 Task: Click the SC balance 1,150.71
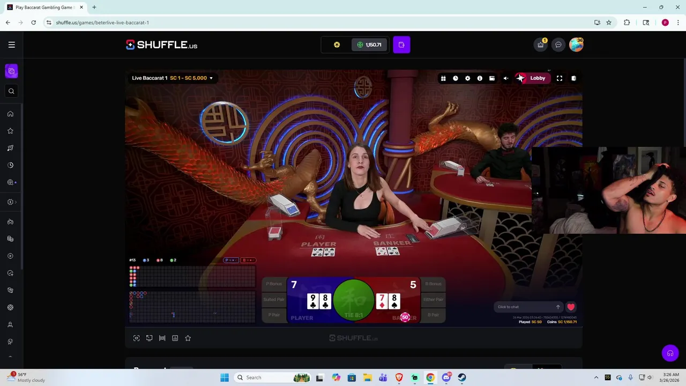coord(369,45)
